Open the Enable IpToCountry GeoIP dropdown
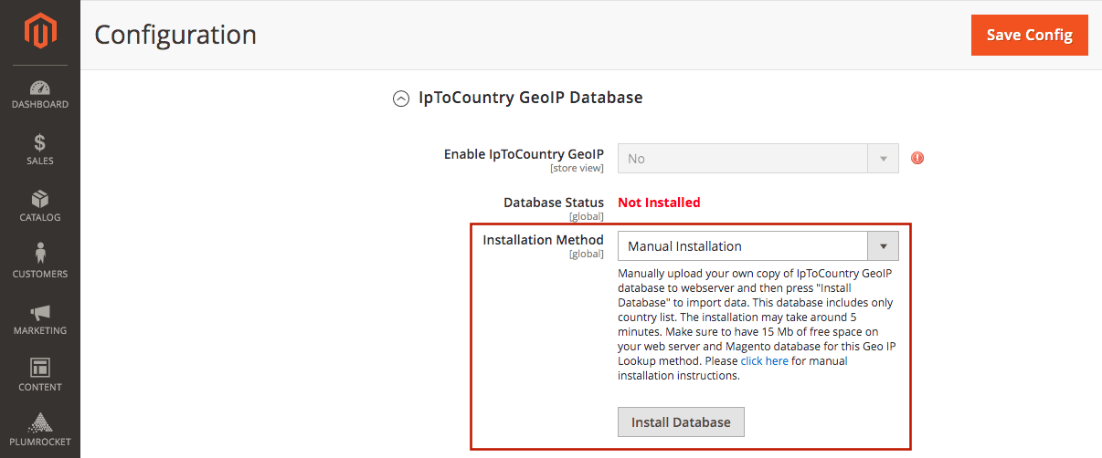This screenshot has width=1102, height=458. point(758,158)
